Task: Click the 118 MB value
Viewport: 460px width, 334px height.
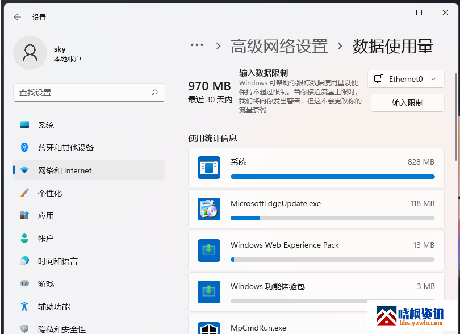Action: coord(423,203)
